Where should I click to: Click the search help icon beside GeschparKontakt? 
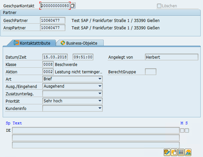73,6
